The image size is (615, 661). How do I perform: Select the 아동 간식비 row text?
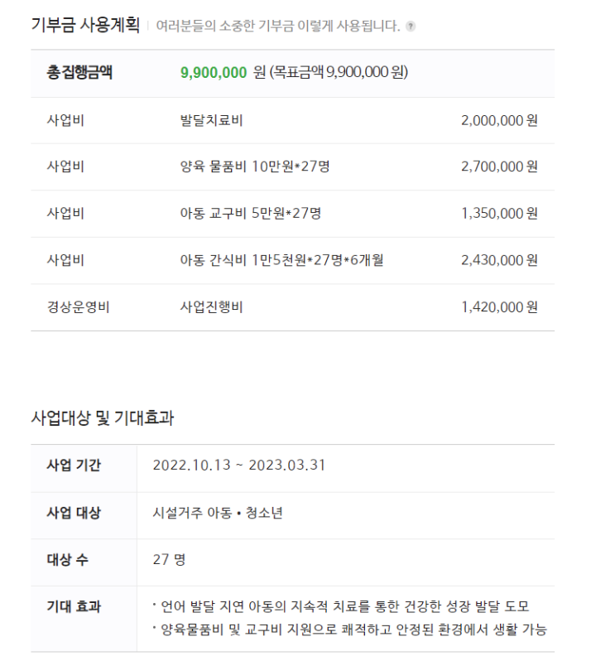click(281, 260)
